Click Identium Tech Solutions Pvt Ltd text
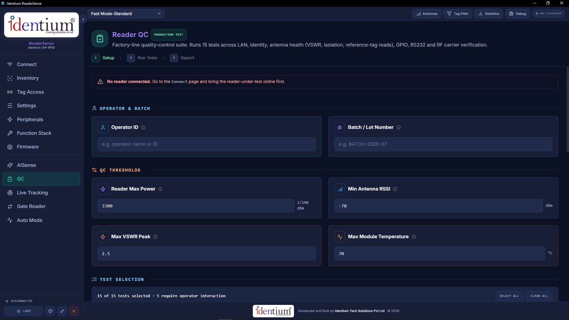This screenshot has height=320, width=569. [x=359, y=311]
